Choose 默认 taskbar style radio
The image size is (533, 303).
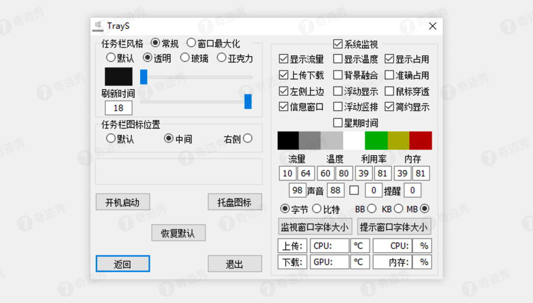111,57
